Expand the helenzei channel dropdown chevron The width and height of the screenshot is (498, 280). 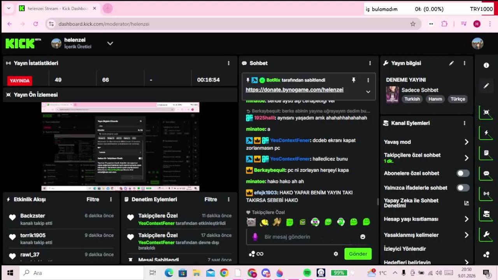coord(110,43)
